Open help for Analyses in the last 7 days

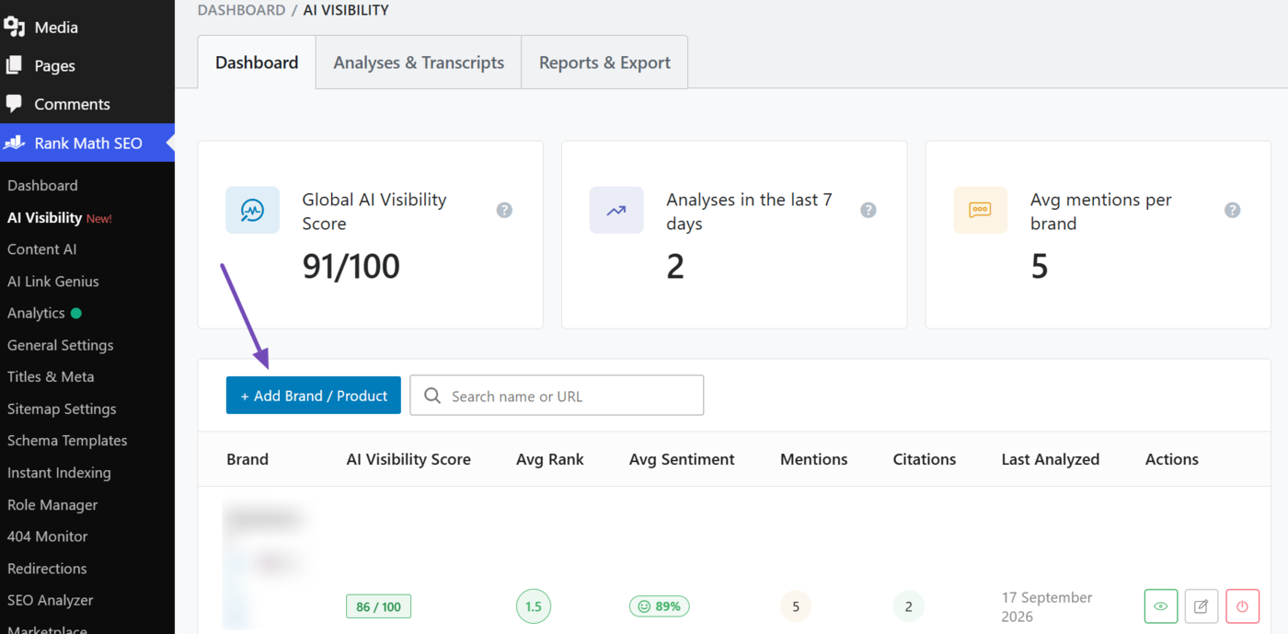click(x=868, y=210)
